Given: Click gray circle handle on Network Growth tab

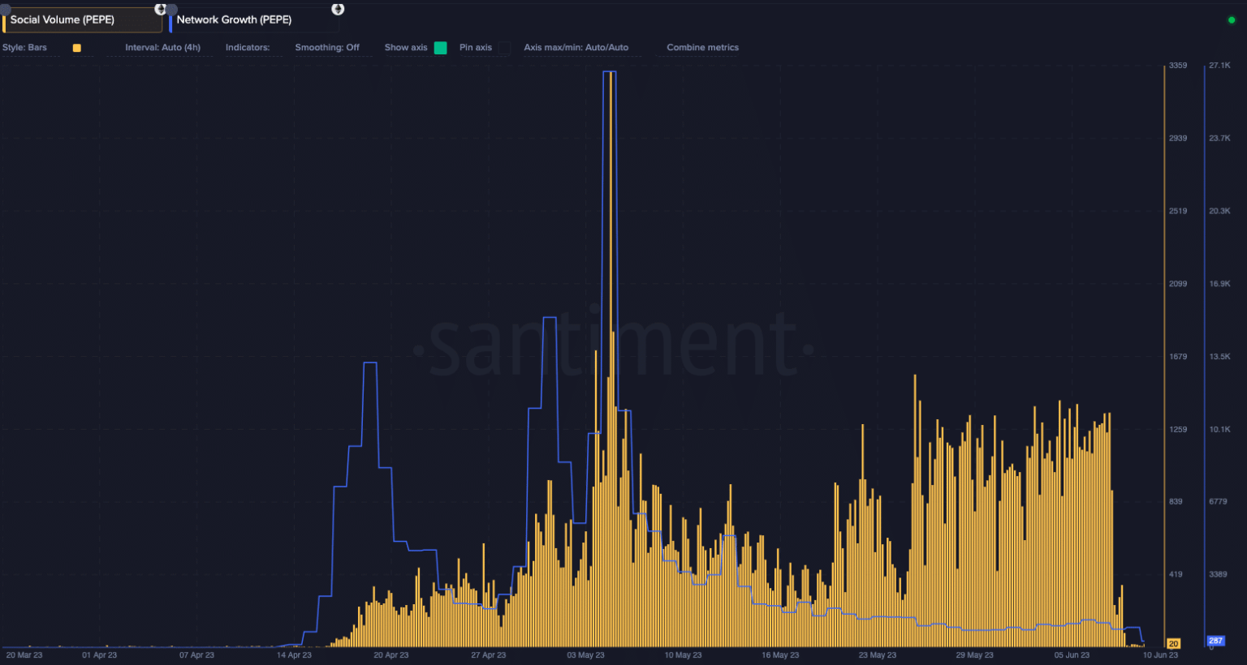Looking at the screenshot, I should pos(171,10).
